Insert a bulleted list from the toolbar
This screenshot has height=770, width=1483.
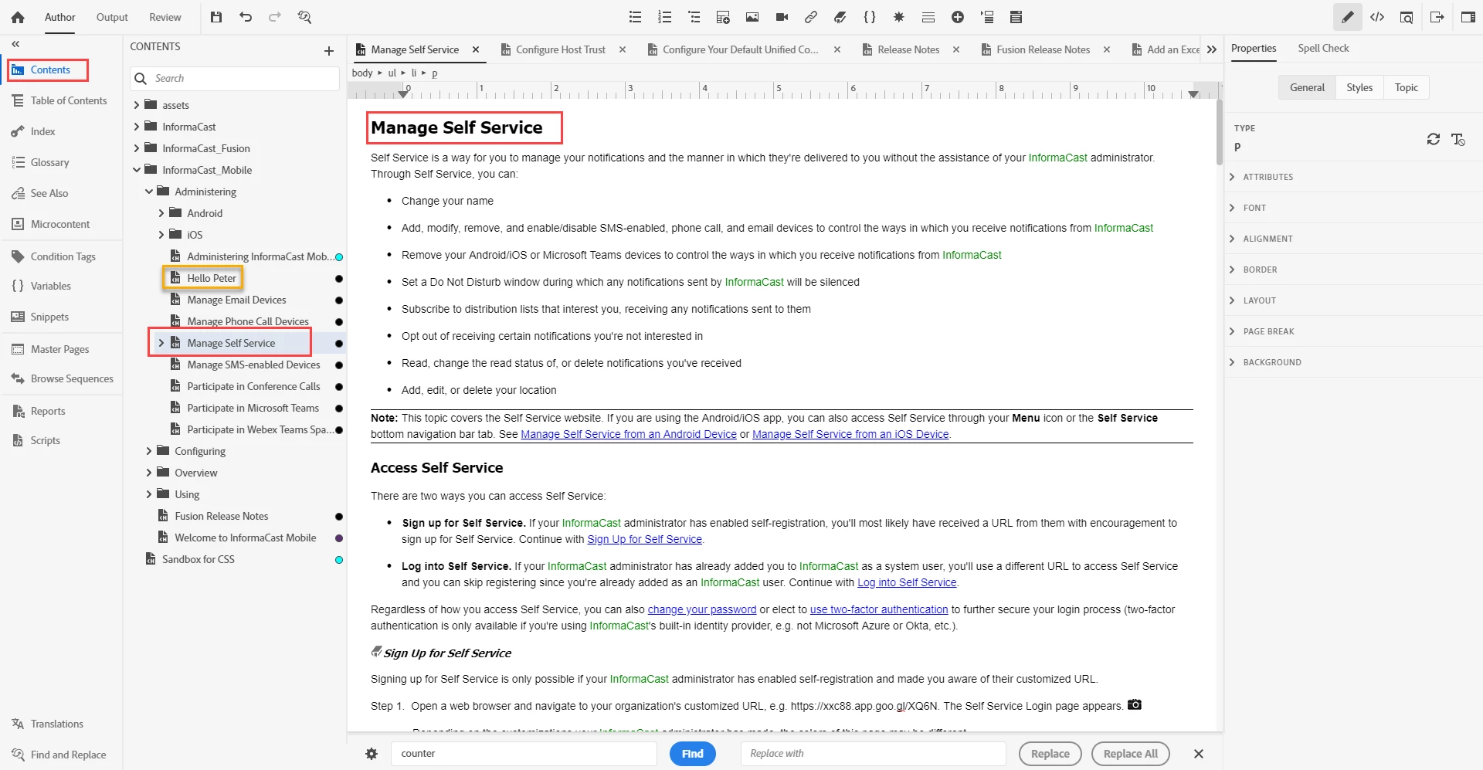point(635,17)
